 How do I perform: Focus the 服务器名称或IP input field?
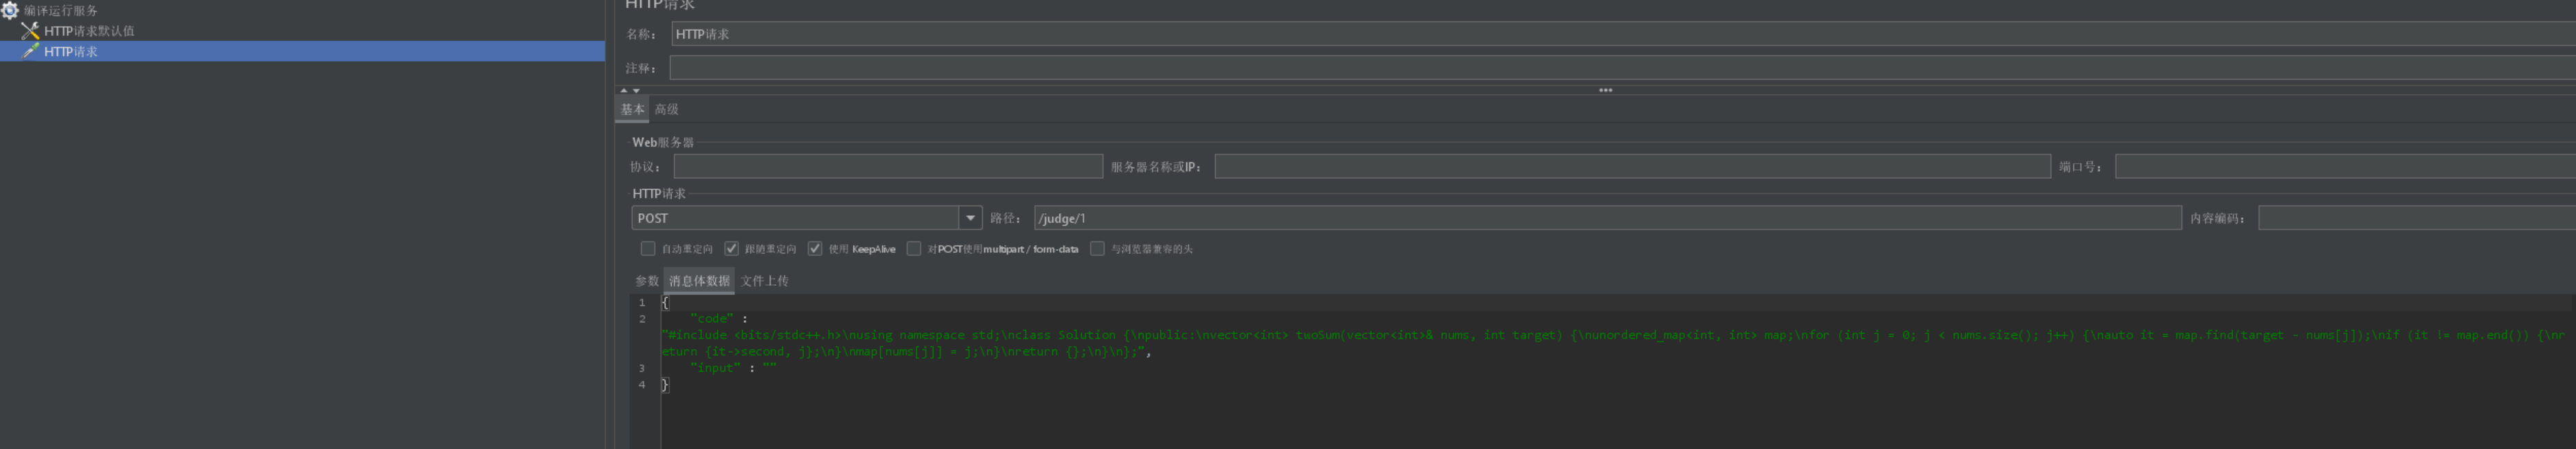(x=1631, y=167)
